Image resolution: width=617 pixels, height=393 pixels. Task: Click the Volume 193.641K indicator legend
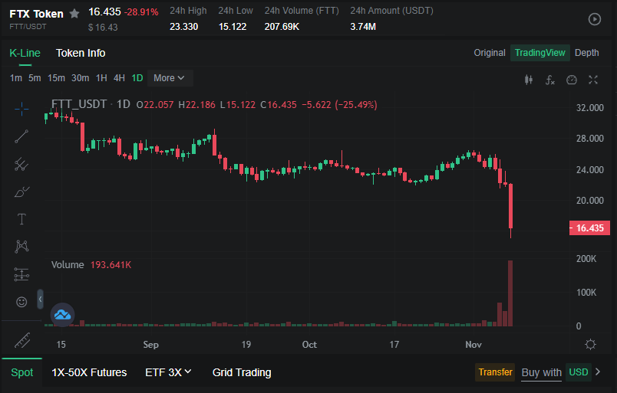point(91,265)
